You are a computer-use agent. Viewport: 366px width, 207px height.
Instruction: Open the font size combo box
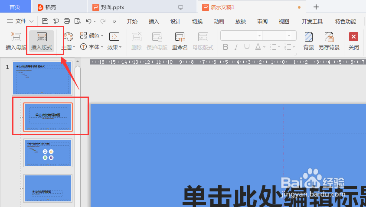pos(279,36)
